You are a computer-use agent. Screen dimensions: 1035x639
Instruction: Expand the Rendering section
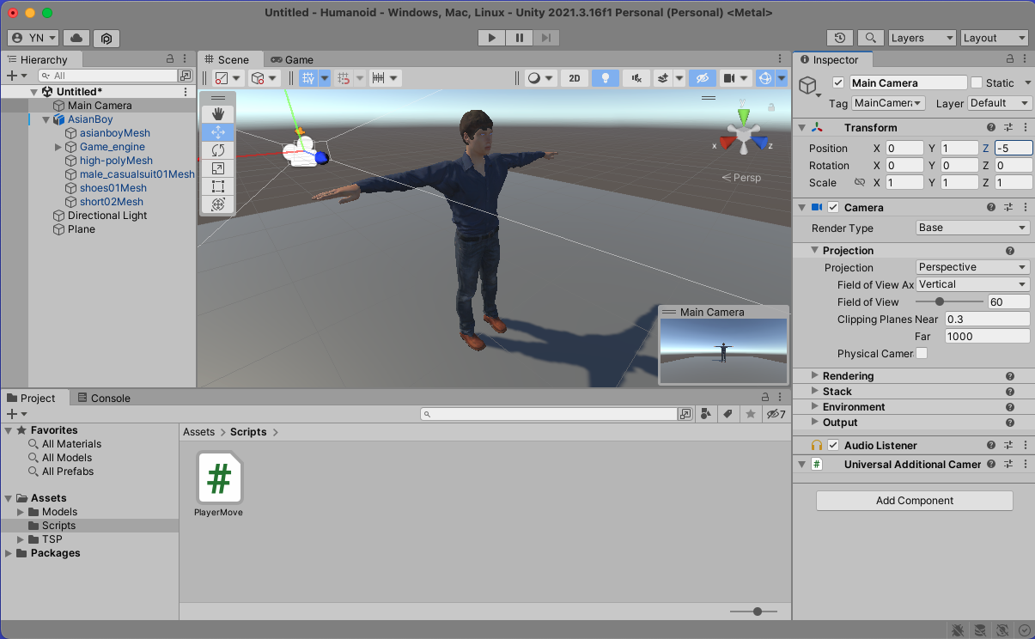(848, 376)
